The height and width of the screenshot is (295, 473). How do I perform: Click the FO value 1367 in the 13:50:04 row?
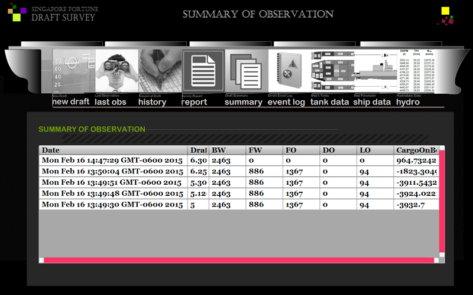tap(294, 172)
